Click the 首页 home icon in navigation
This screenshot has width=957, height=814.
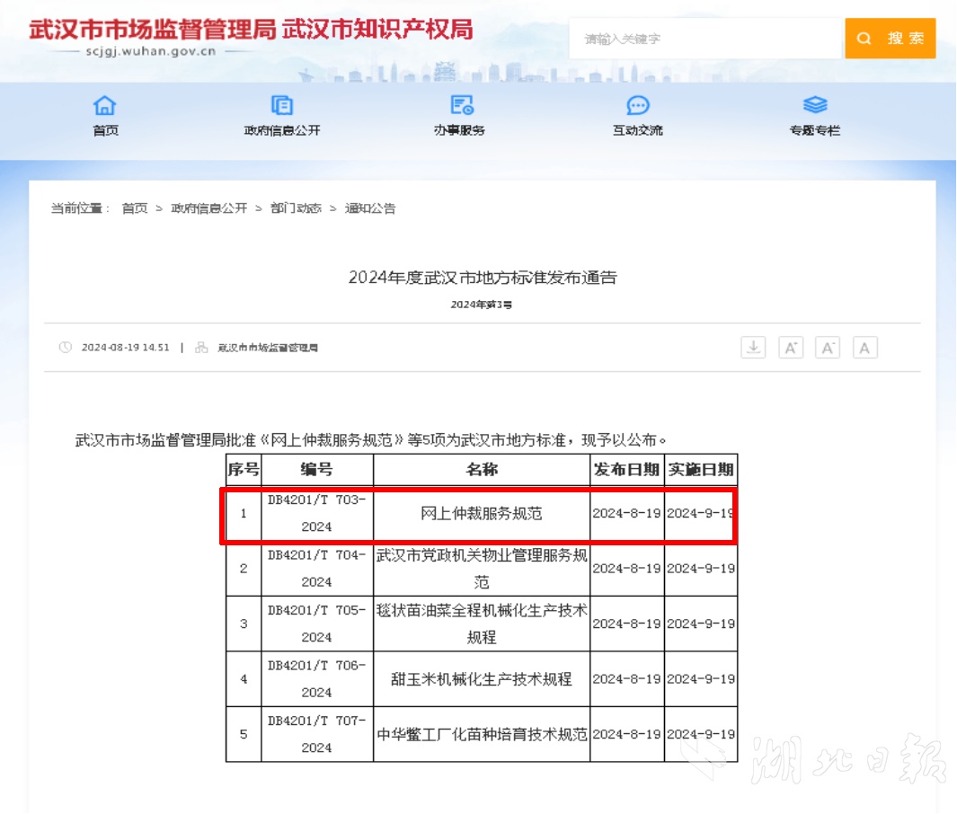pos(105,106)
